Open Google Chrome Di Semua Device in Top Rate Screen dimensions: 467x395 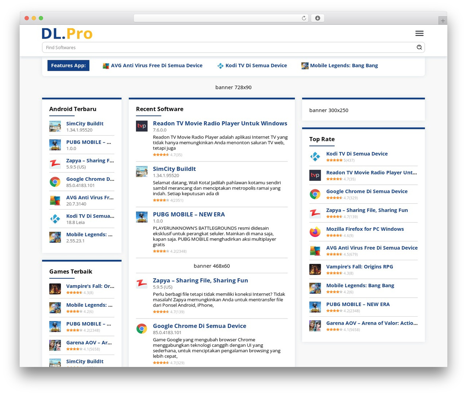click(367, 191)
